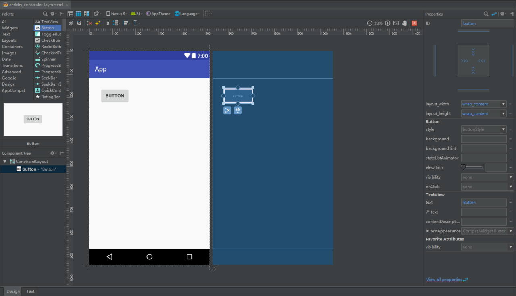
Task: Zoom in on the design canvas
Action: (x=387, y=23)
